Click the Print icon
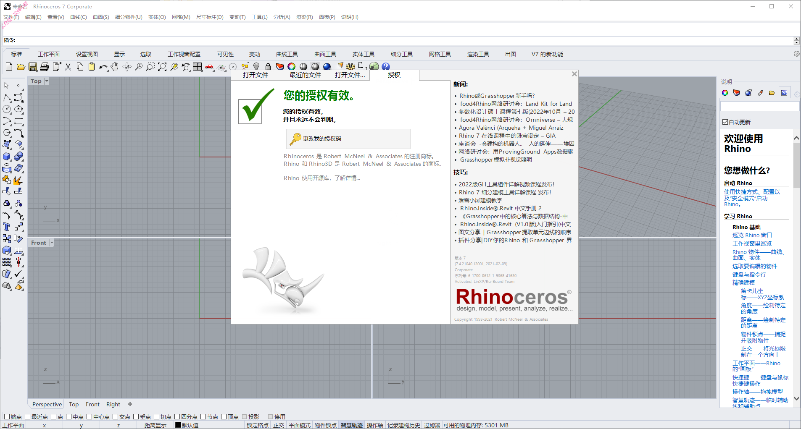The height and width of the screenshot is (429, 801). tap(44, 67)
